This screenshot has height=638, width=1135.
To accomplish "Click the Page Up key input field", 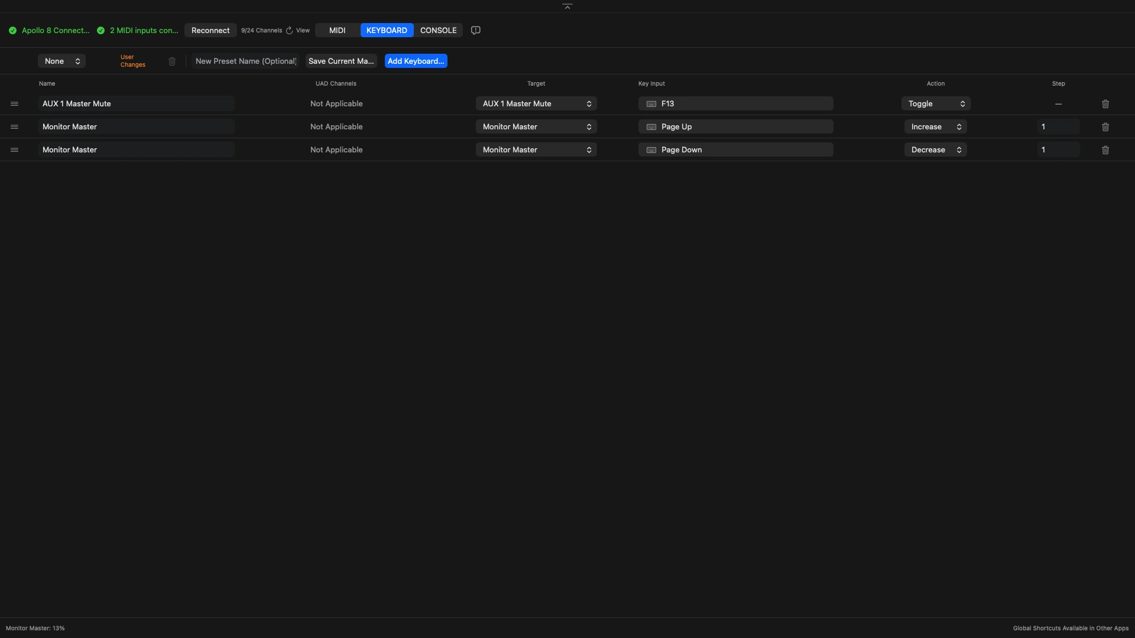I will pyautogui.click(x=736, y=127).
